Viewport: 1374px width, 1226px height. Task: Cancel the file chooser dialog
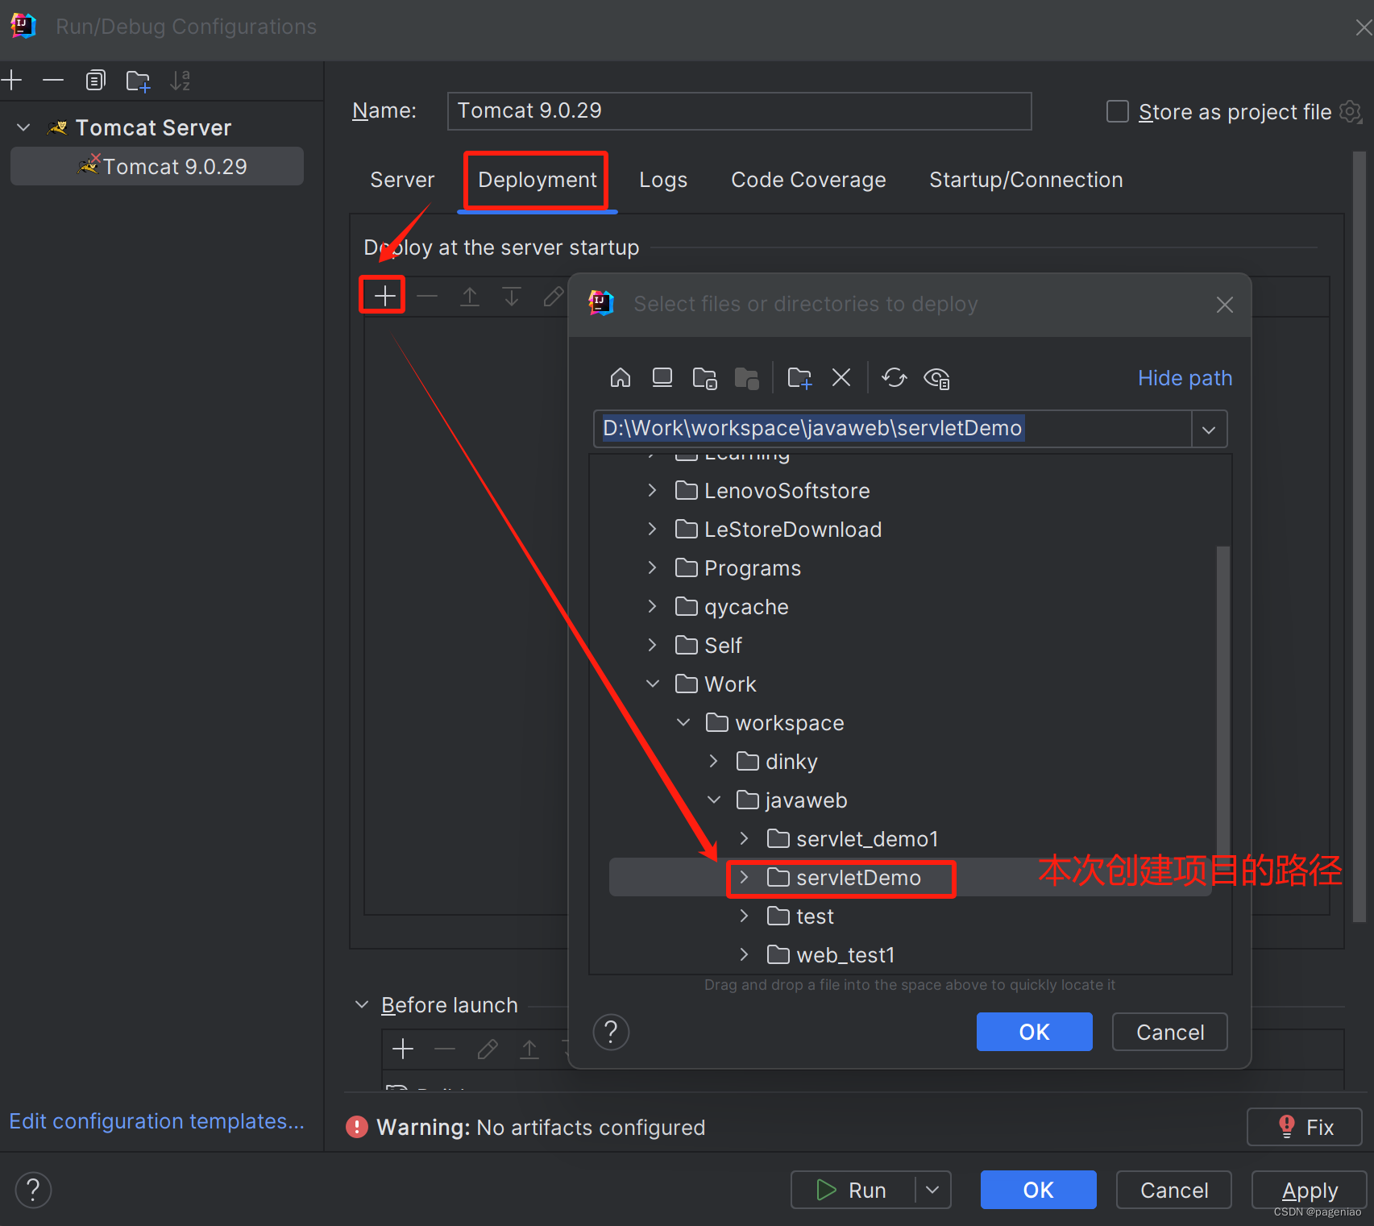tap(1170, 1032)
